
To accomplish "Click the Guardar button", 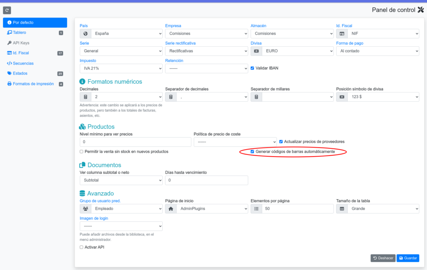I will coord(407,258).
